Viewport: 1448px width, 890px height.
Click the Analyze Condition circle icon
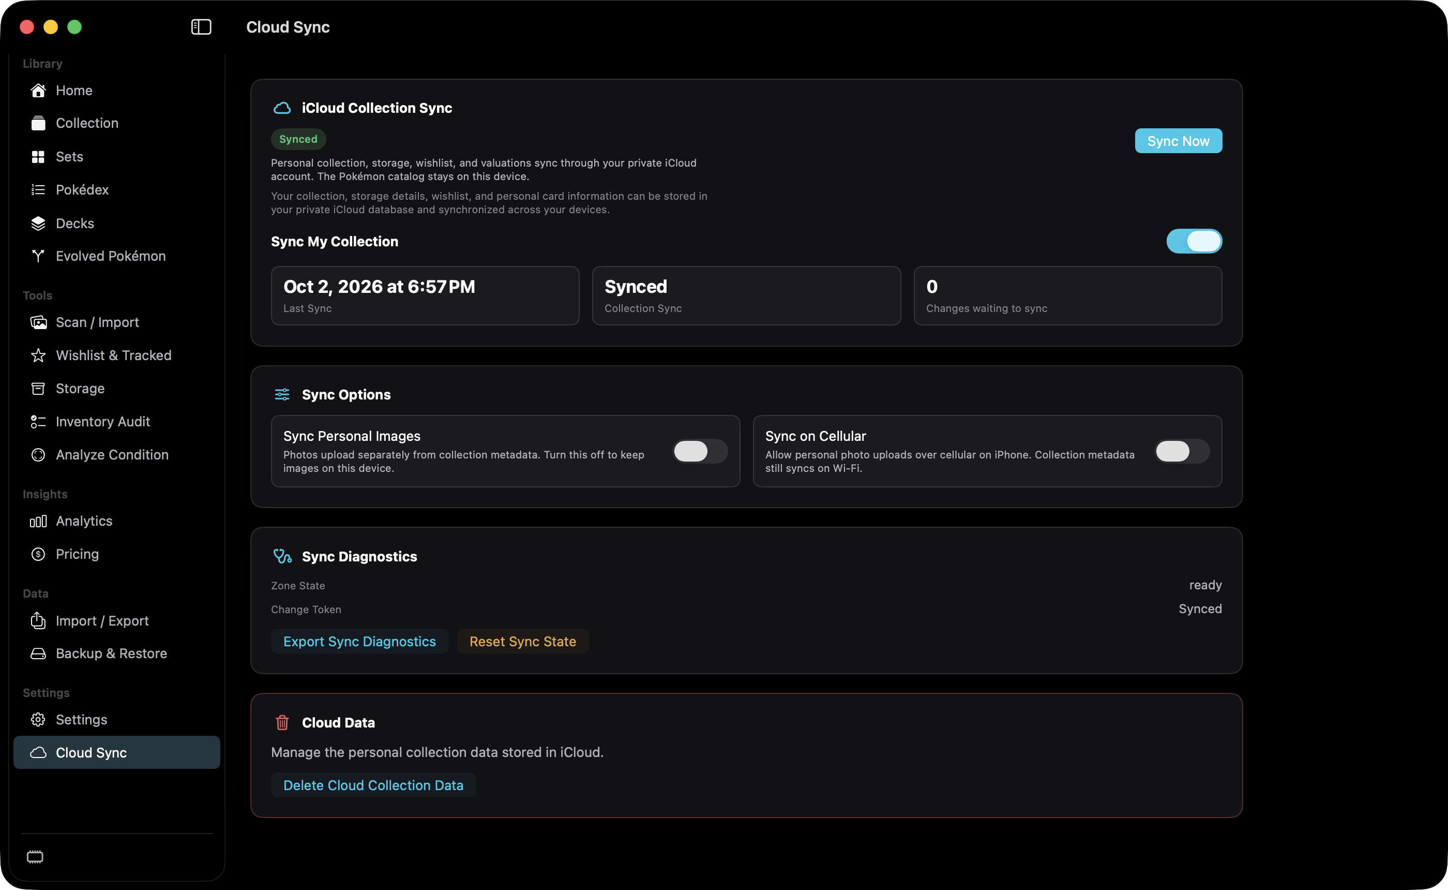(x=38, y=454)
